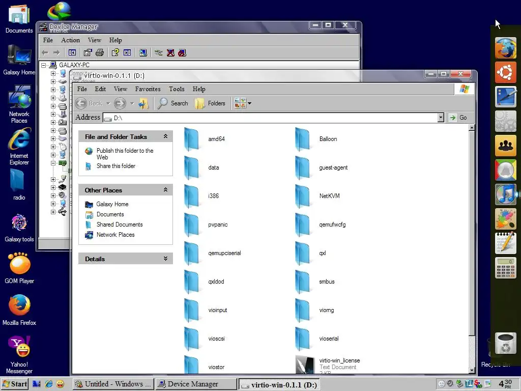Open the Back button history dropdown arrow
The width and height of the screenshot is (521, 391).
(108, 103)
